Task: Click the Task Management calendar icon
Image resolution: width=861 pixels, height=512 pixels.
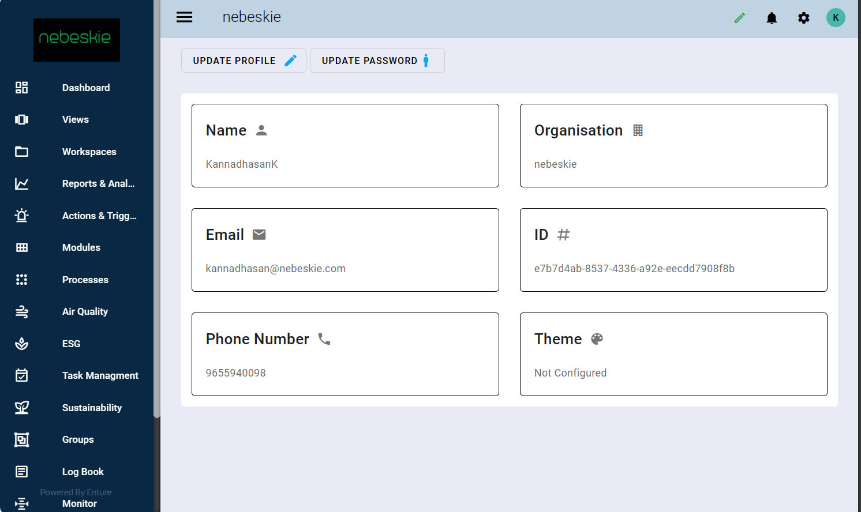Action: tap(21, 375)
